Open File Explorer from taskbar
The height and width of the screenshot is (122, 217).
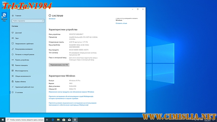click(58, 120)
